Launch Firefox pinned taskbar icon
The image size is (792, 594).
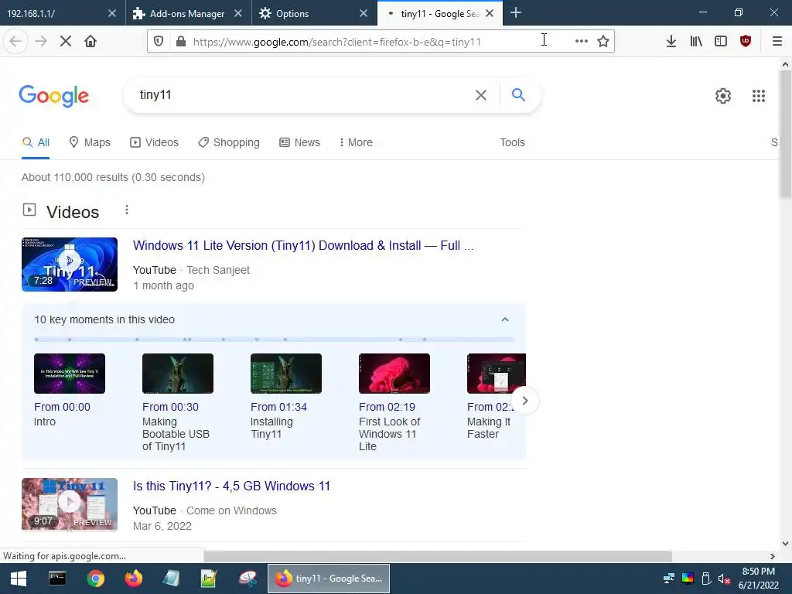(134, 579)
